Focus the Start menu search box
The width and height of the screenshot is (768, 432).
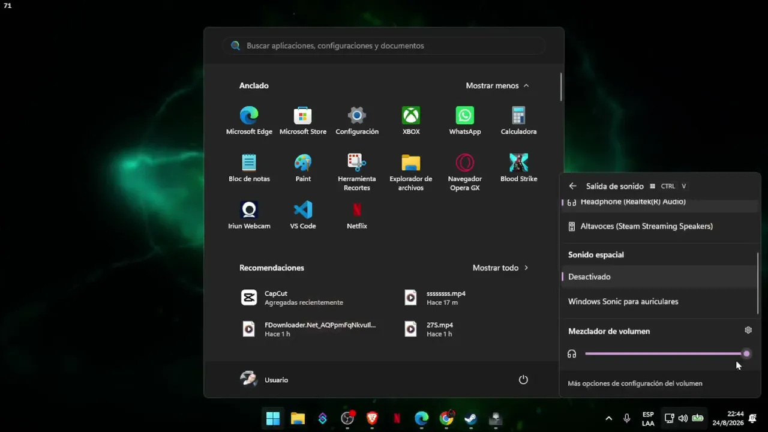[x=384, y=46]
